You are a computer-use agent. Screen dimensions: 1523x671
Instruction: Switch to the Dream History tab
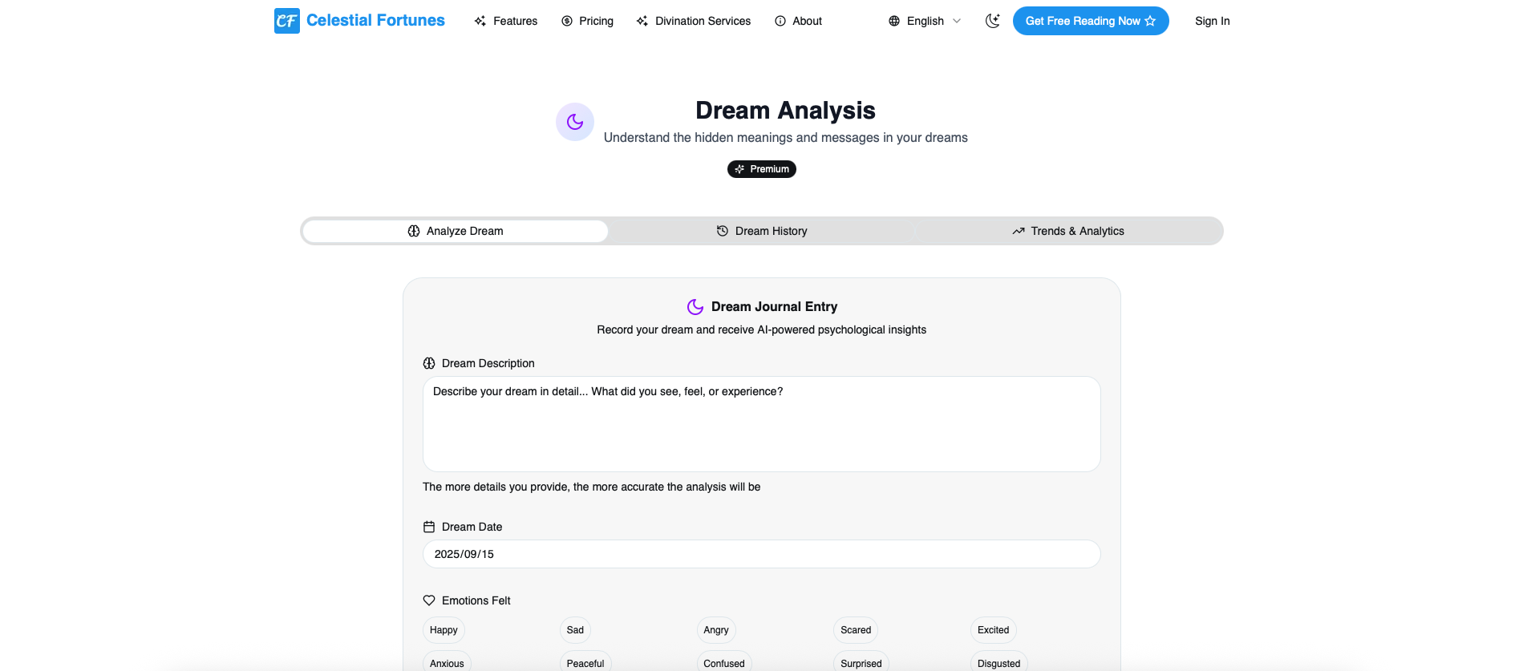coord(762,231)
